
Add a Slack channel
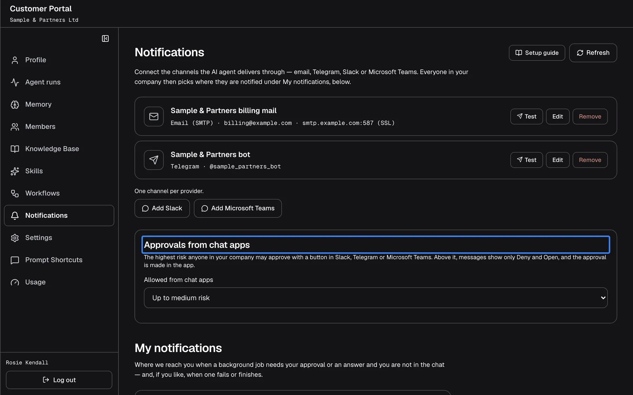tap(162, 209)
